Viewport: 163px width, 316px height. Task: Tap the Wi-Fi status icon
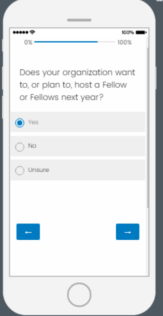(x=32, y=32)
